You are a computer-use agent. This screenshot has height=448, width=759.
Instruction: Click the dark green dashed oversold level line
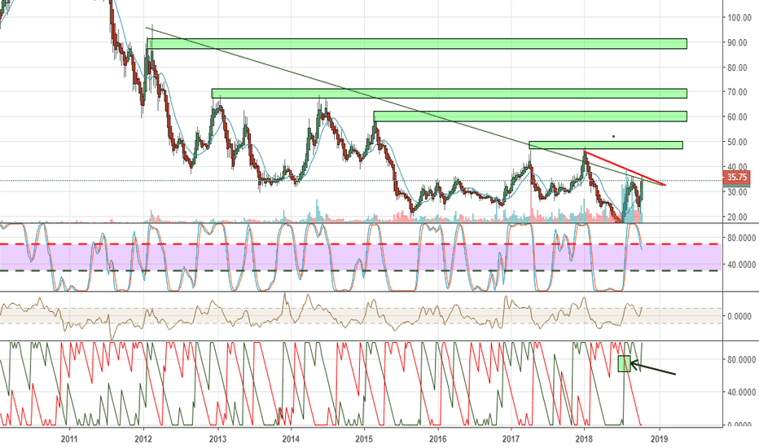click(x=360, y=270)
